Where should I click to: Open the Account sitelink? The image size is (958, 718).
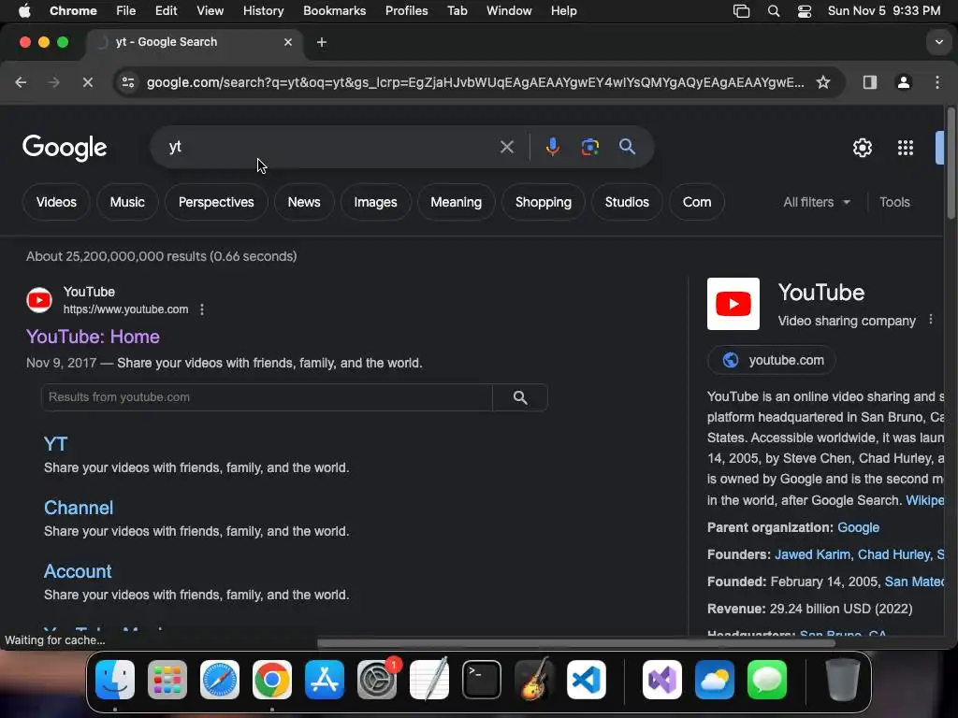tap(78, 571)
